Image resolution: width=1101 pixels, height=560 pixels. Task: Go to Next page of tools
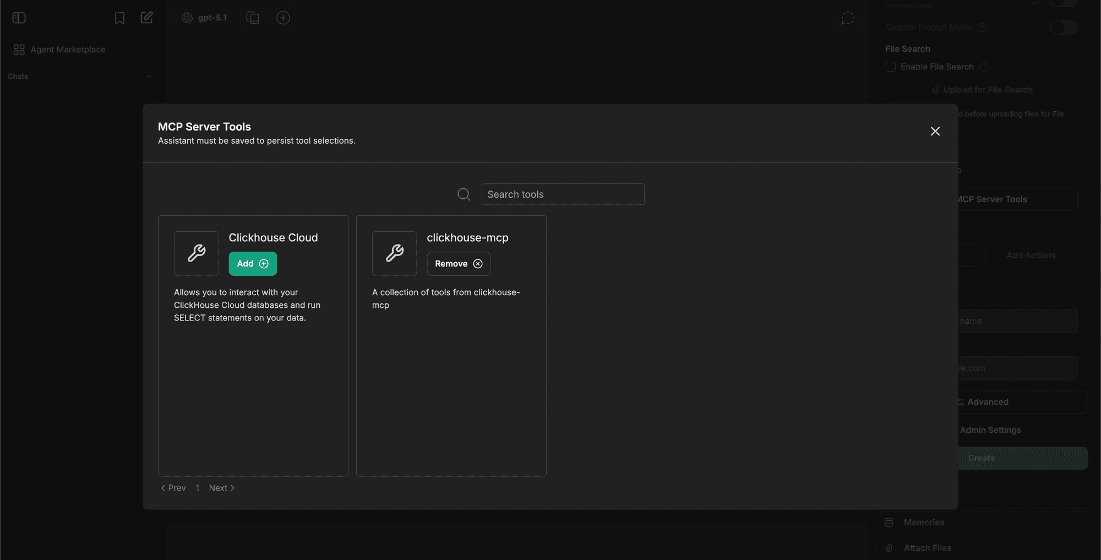coord(222,488)
